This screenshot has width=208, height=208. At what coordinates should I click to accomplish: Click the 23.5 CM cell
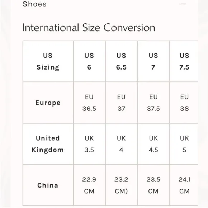[x=153, y=185]
